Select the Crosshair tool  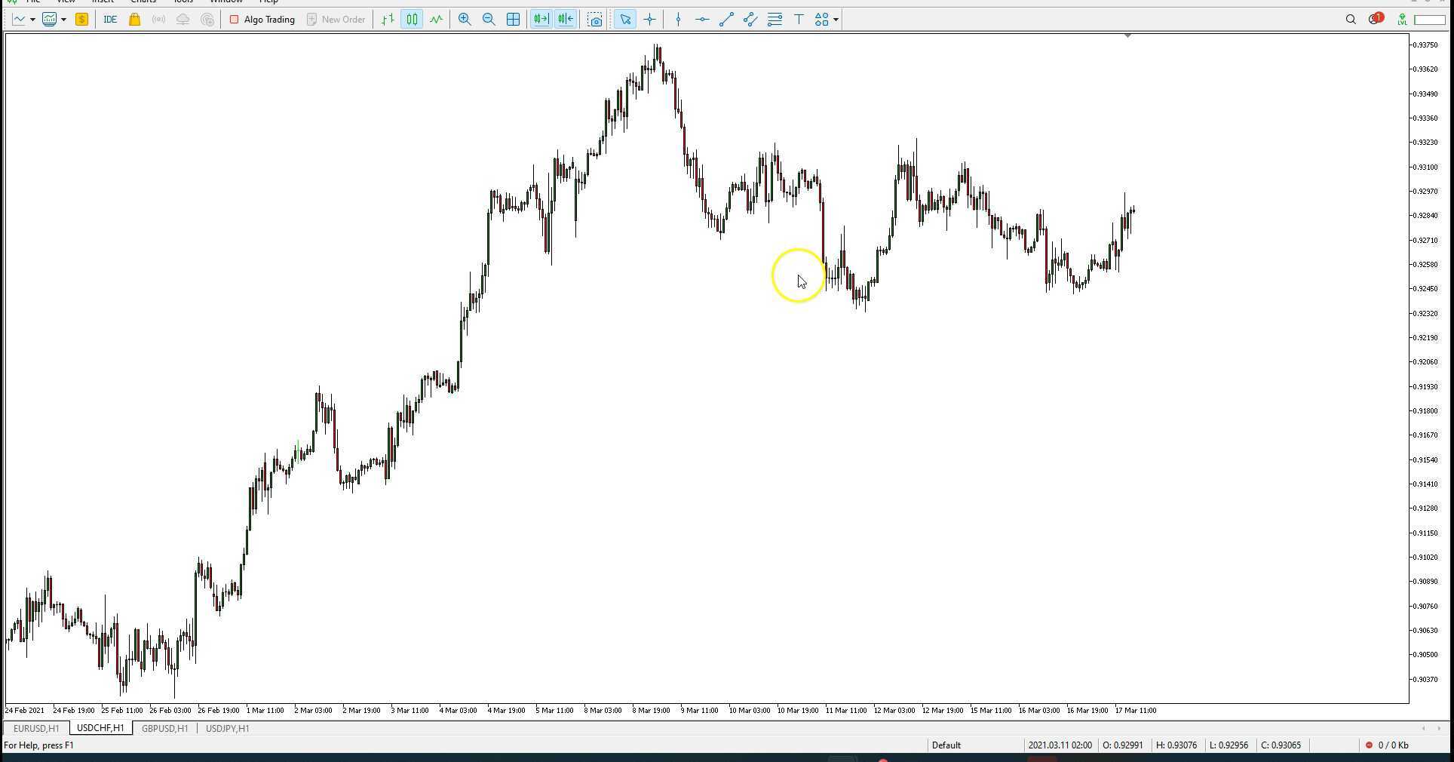point(649,19)
